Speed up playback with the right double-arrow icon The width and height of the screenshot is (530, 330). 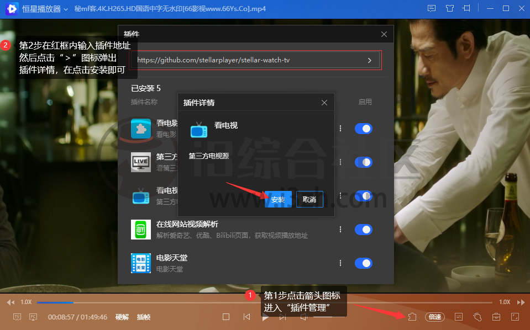point(521,302)
